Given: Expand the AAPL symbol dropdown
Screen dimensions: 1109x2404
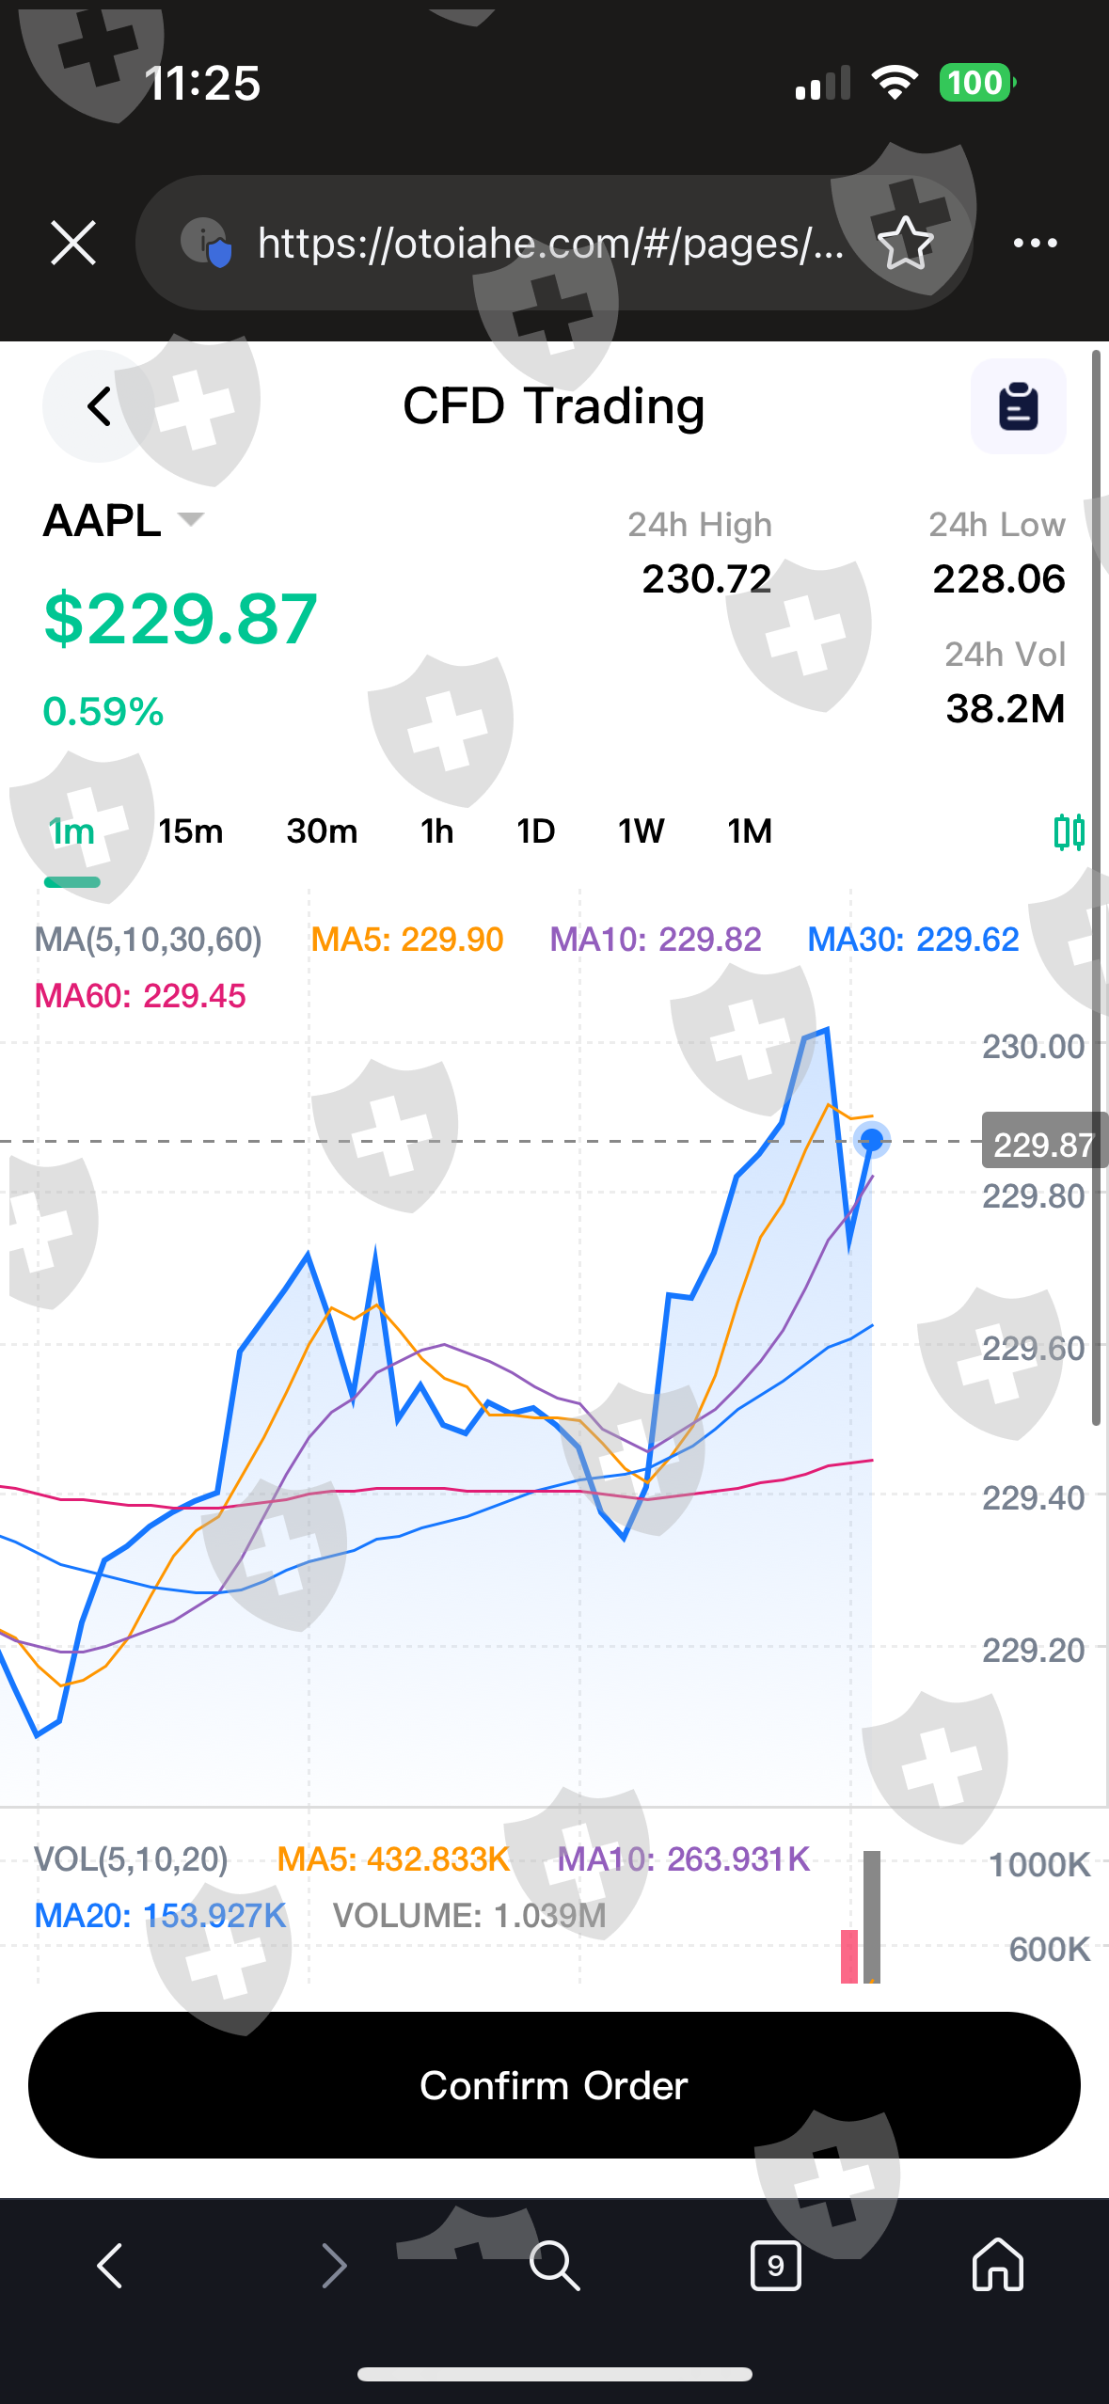Looking at the screenshot, I should 190,519.
